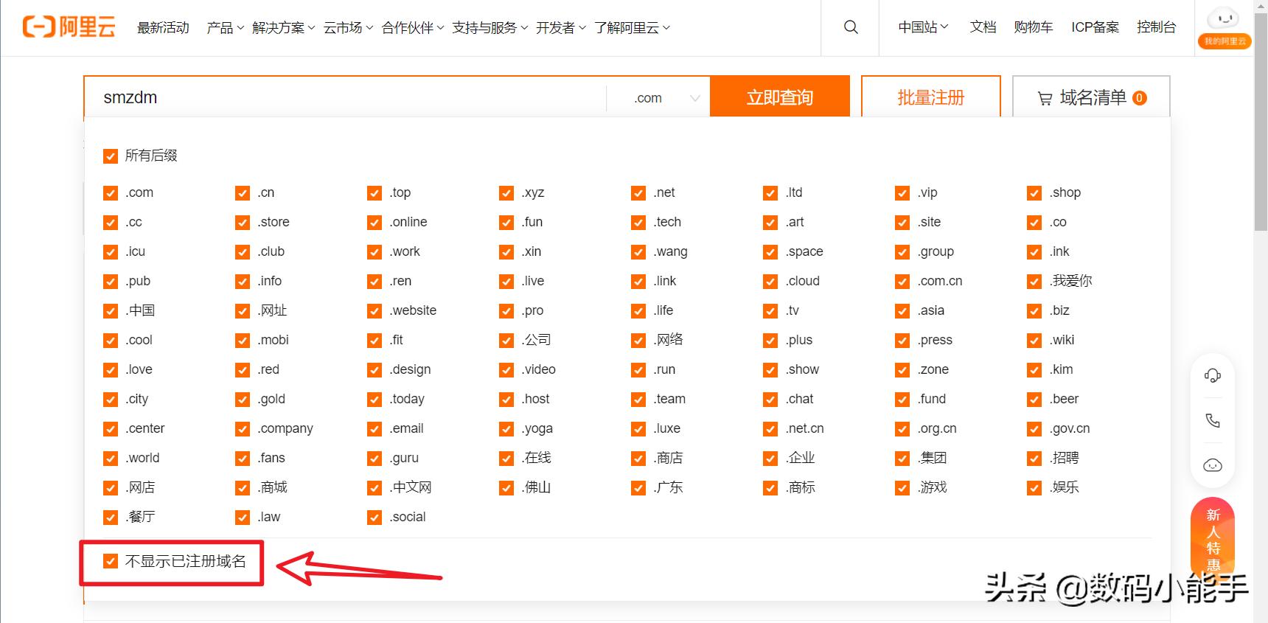This screenshot has height=623, width=1268.
Task: Click the phone contact icon
Action: pos(1213,420)
